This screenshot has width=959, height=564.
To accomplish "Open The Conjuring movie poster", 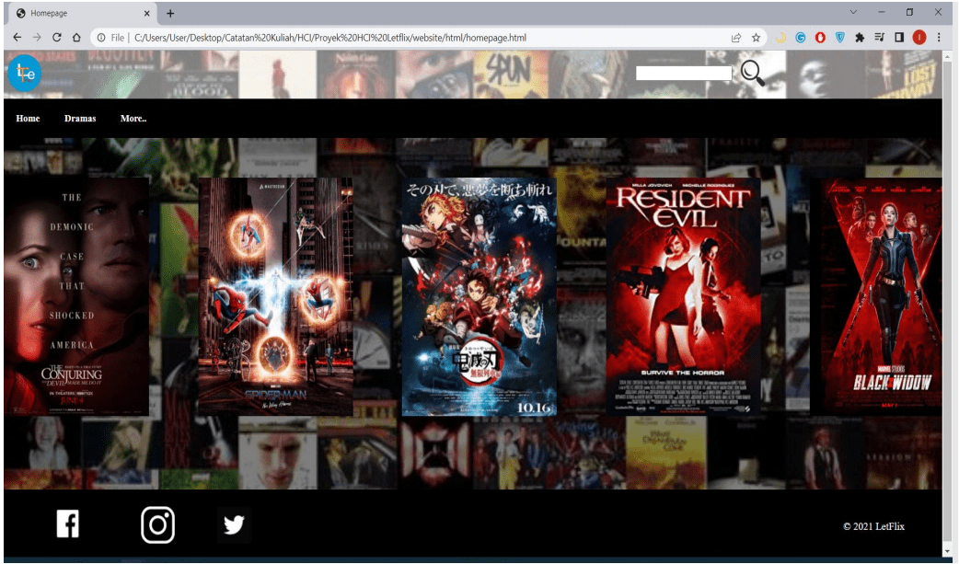I will tap(76, 296).
